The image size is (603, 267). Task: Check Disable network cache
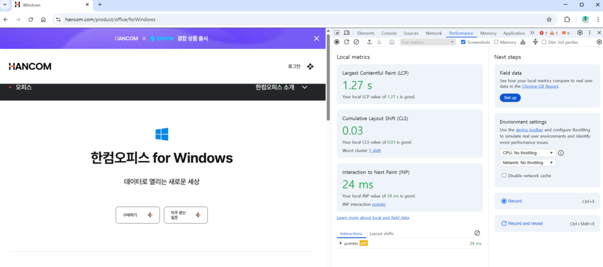504,176
